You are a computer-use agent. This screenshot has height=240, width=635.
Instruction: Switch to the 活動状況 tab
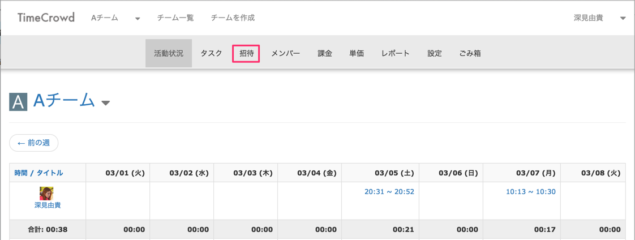point(169,53)
